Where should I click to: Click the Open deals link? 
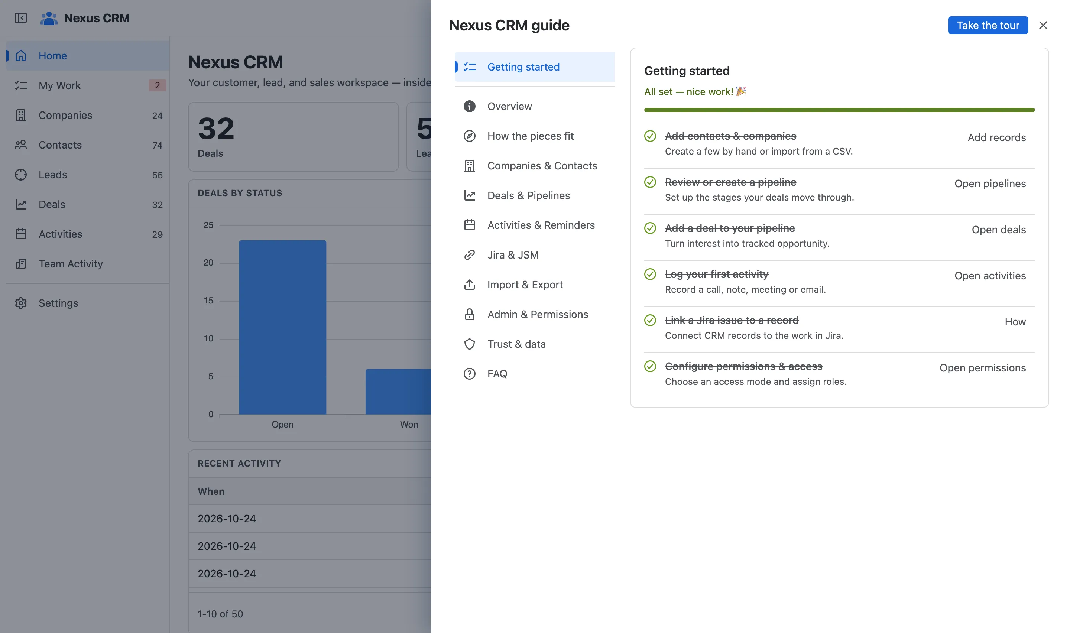[998, 230]
